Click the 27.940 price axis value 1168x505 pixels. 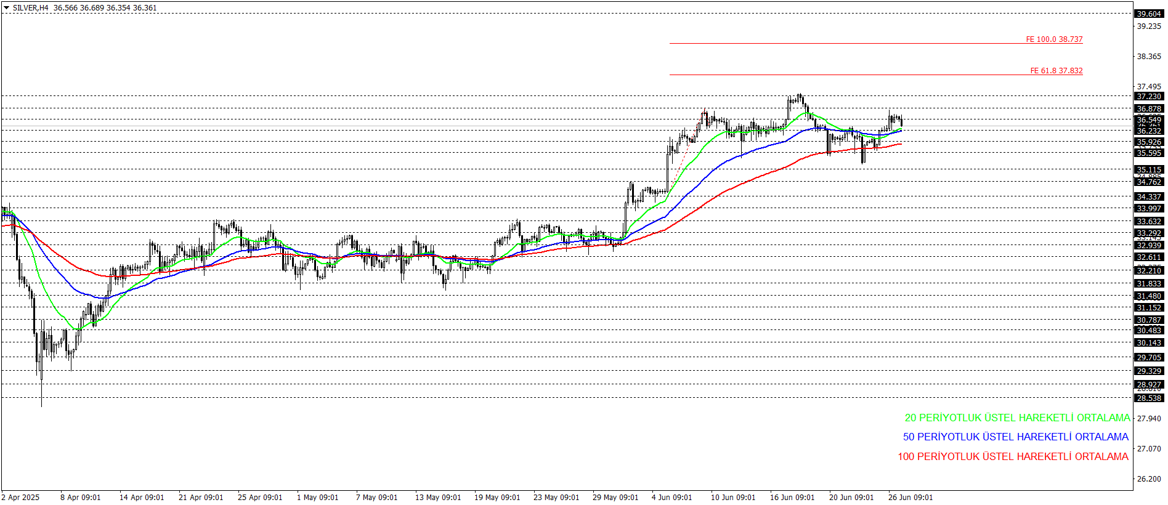coord(1149,419)
